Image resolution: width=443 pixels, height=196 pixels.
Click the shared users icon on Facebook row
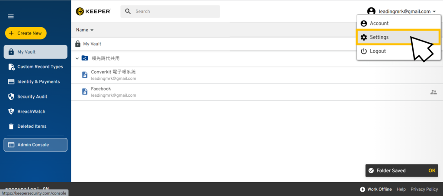coord(433,92)
